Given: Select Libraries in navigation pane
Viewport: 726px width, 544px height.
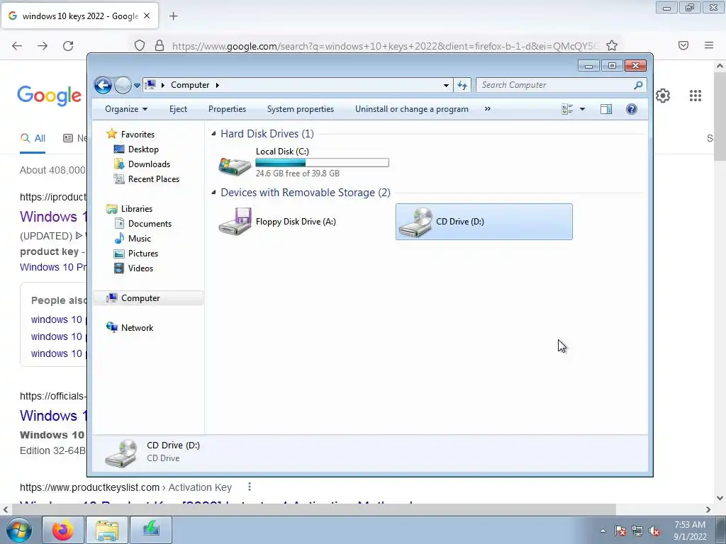Looking at the screenshot, I should coord(137,209).
